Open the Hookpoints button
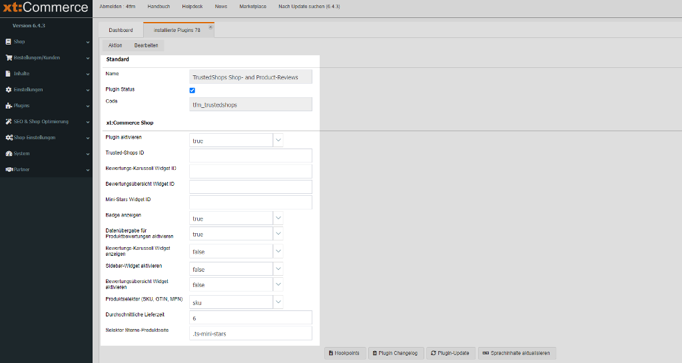Viewport: 682px width, 363px height. tap(344, 353)
